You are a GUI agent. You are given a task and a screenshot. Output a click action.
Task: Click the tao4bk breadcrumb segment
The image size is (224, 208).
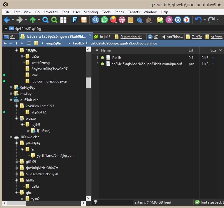(78, 43)
